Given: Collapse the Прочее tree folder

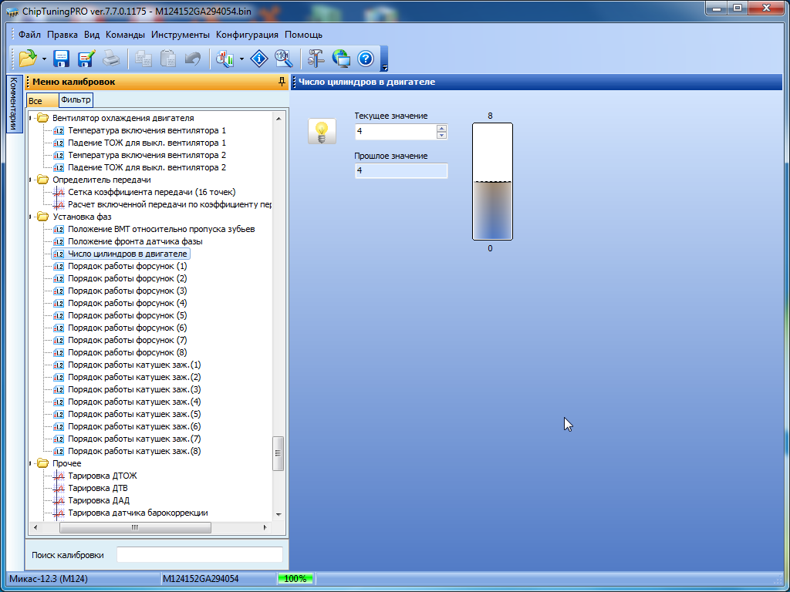Looking at the screenshot, I should (32, 463).
